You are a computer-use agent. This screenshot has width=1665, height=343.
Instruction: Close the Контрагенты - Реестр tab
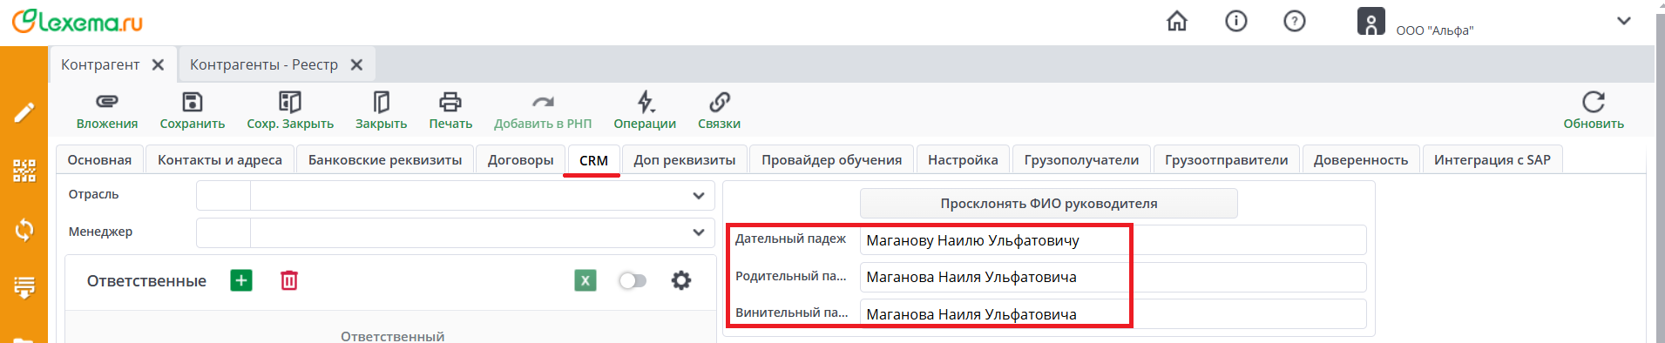[356, 64]
